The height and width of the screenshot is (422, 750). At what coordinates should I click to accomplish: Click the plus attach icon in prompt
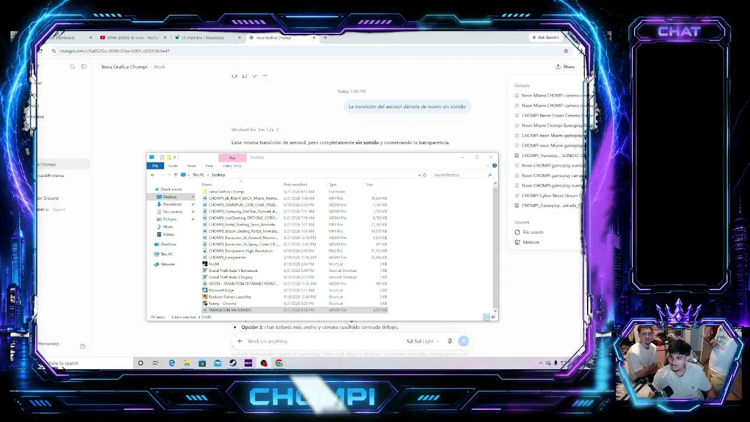click(239, 341)
